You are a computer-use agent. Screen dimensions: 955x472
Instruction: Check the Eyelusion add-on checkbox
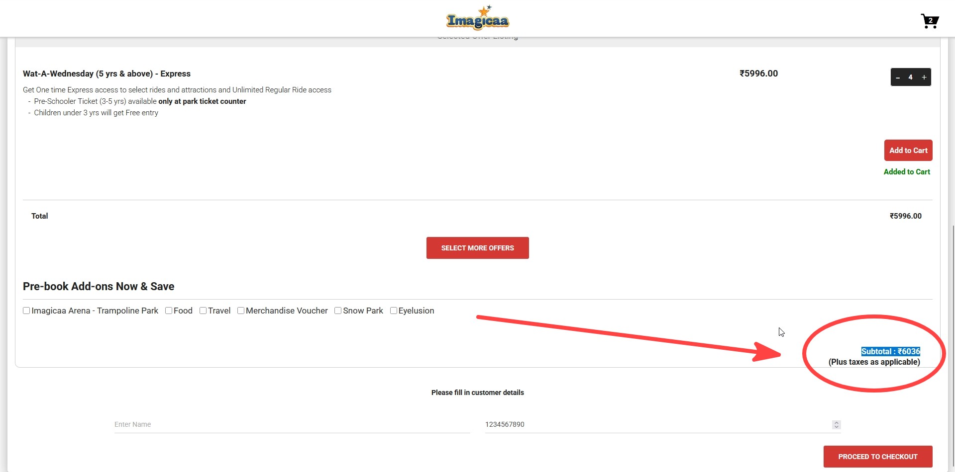coord(394,311)
